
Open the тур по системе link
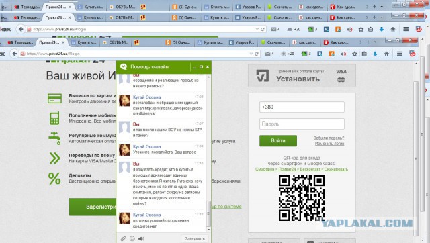(x=226, y=207)
